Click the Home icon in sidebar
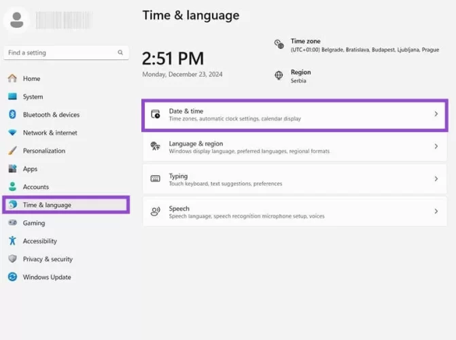456x340 pixels. (12, 79)
